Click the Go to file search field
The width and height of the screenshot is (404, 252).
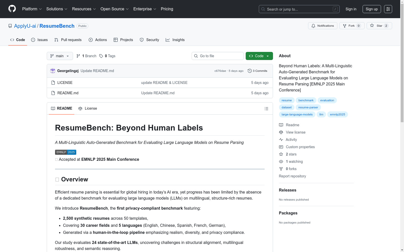pyautogui.click(x=218, y=56)
